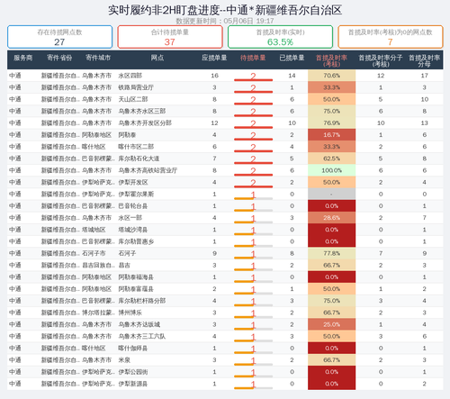Select the 阿勒泰富蕴县 station row
Viewport: 450px width, 399px height.
click(225, 289)
